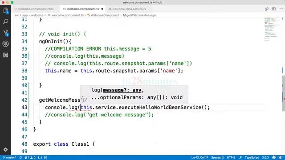Select TypeScript language mode in status bar
Screen dimensions: 285x160
point(252,157)
